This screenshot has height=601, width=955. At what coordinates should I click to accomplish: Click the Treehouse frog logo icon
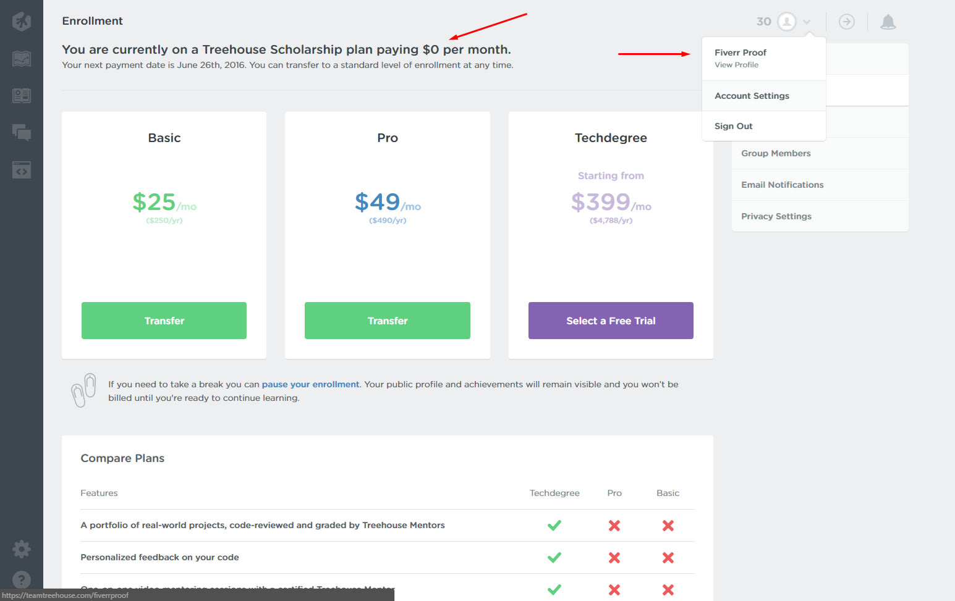22,22
